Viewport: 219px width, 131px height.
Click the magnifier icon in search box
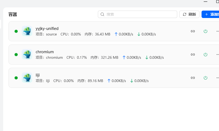pos(102,14)
